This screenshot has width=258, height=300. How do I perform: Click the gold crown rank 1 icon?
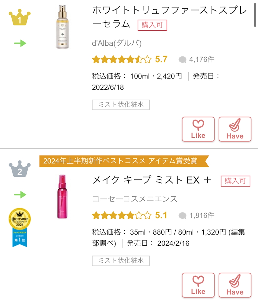(x=20, y=18)
